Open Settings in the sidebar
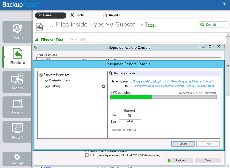The image size is (230, 168). pos(17,159)
